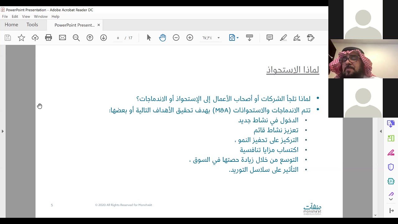Screen dimensions: 398x224
Task: Click the Save file icon
Action: pos(8,38)
